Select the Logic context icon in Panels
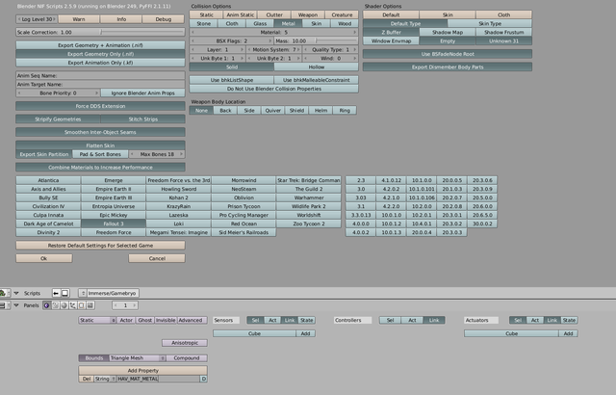 point(47,305)
